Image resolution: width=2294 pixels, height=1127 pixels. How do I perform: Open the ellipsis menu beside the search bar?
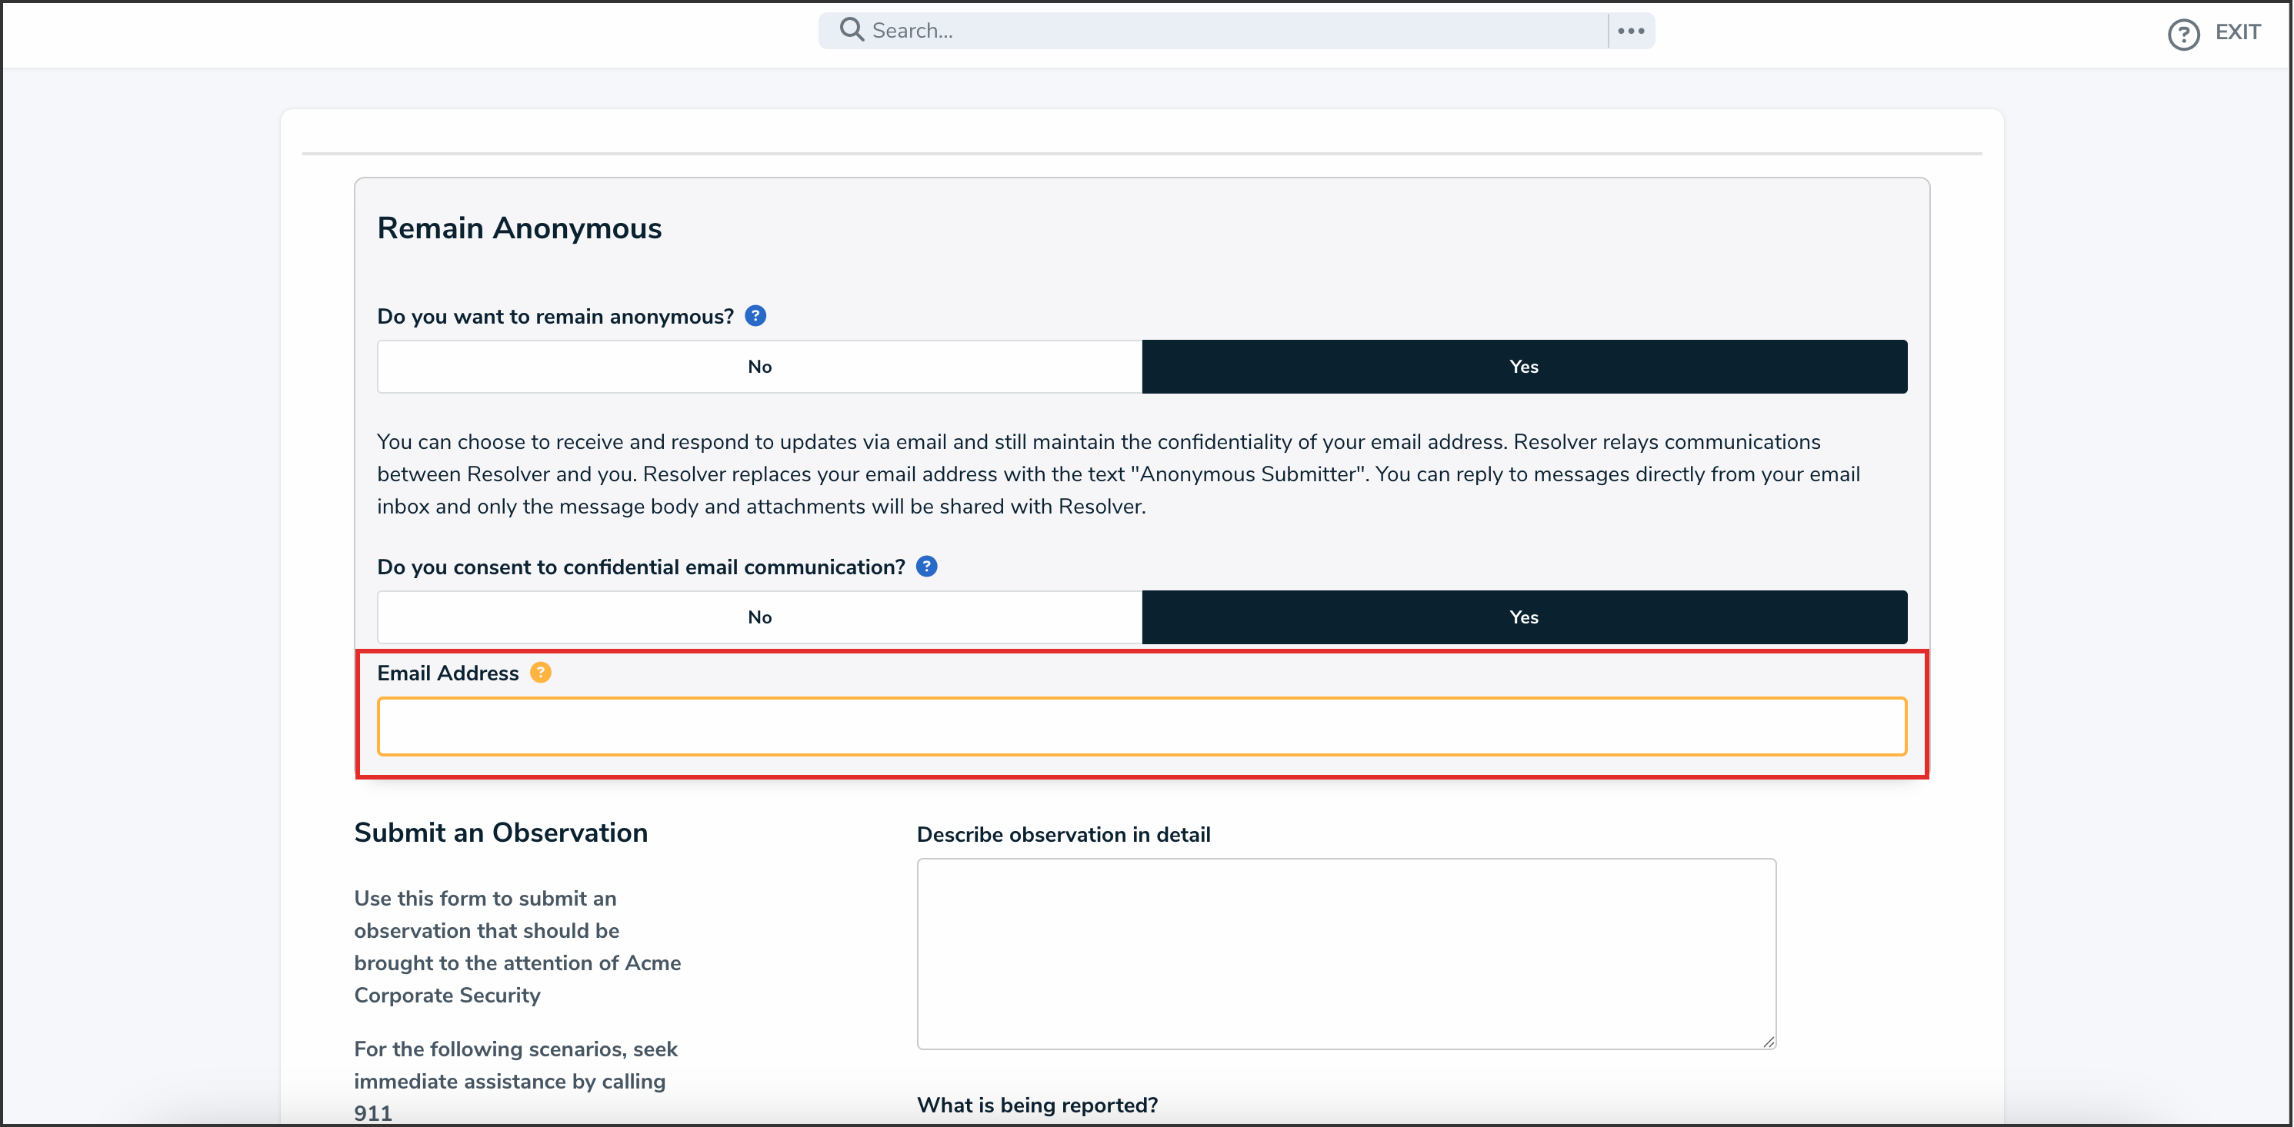1631,30
